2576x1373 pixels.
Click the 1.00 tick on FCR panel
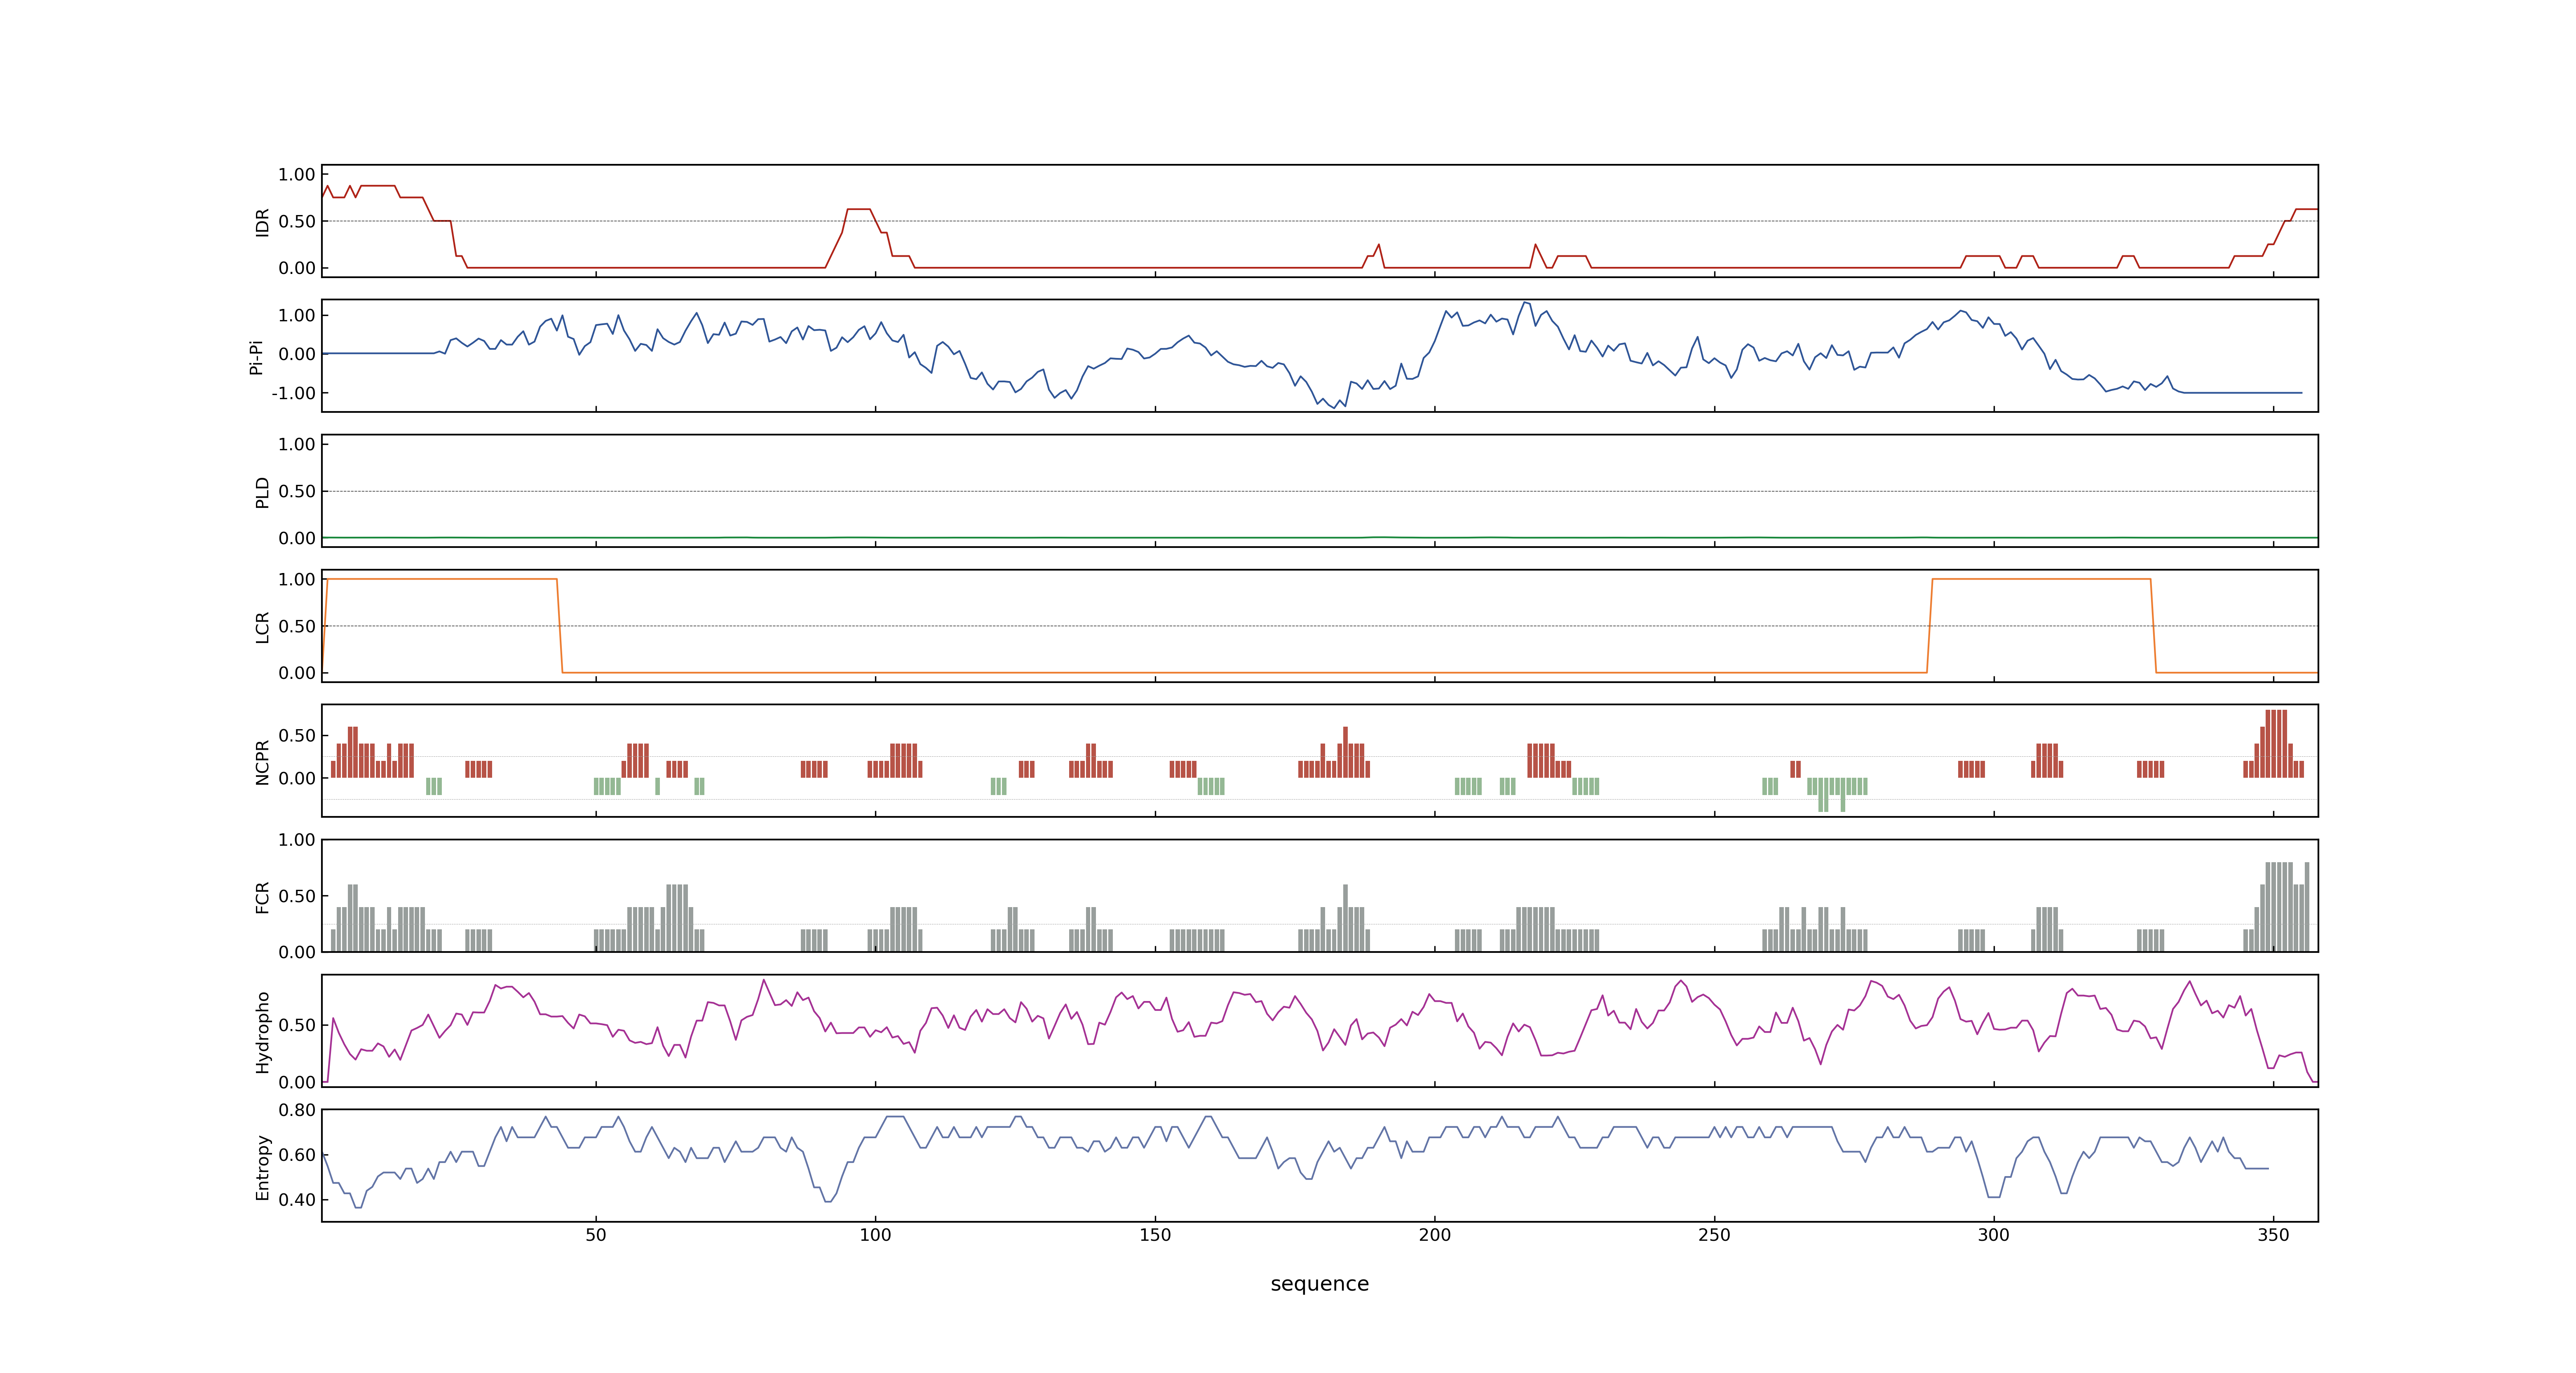297,840
